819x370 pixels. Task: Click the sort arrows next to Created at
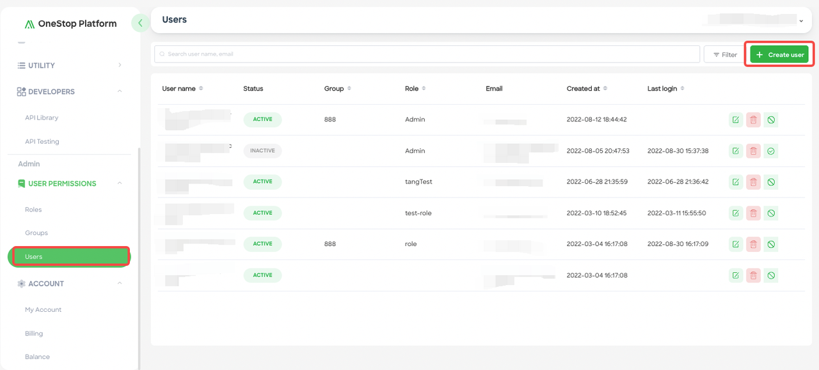point(607,88)
